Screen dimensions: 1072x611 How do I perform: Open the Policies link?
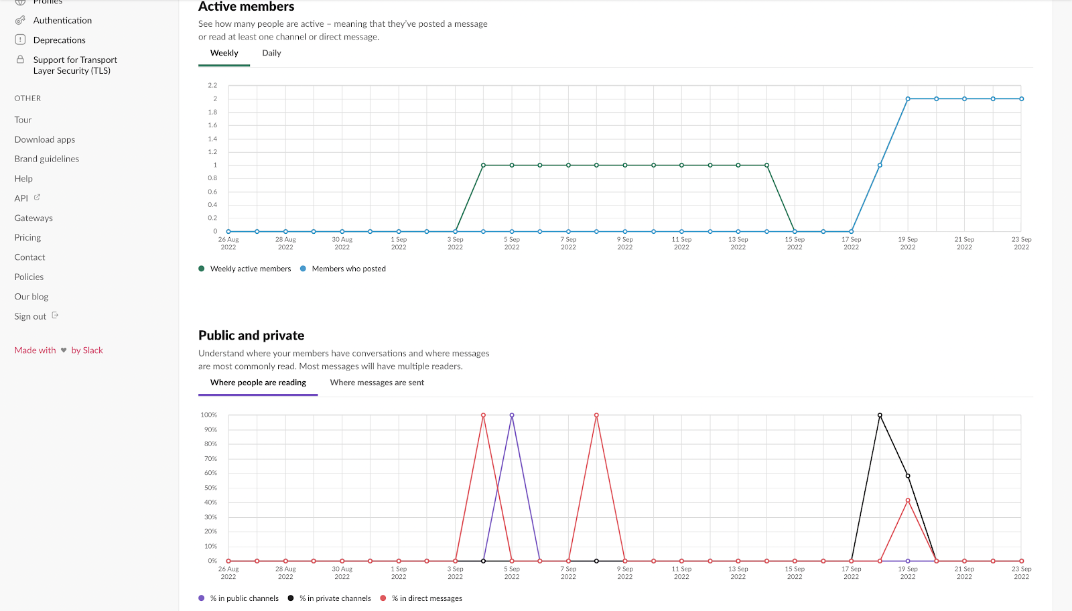pos(29,277)
